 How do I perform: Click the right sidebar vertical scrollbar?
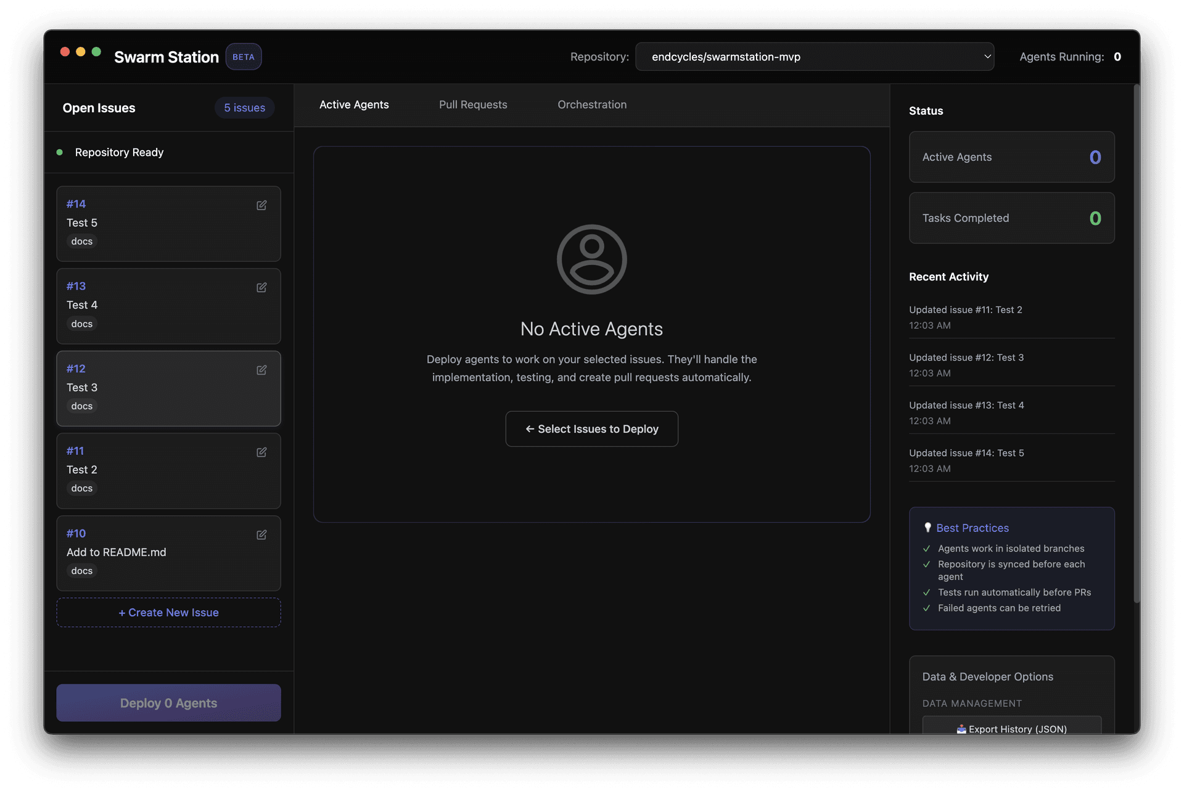tap(1137, 345)
